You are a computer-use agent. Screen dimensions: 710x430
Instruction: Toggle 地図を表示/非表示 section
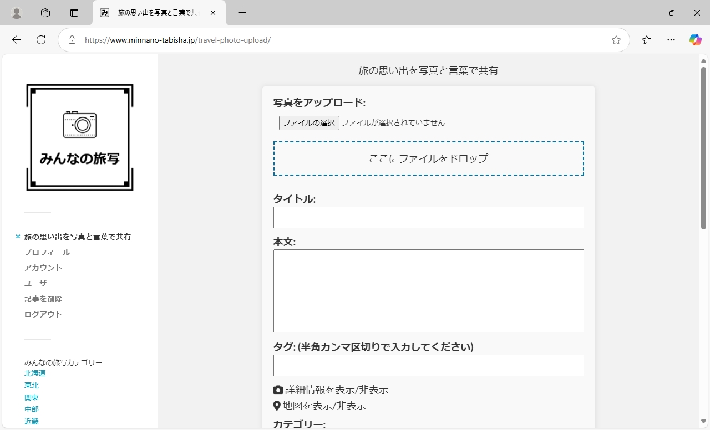pos(320,406)
